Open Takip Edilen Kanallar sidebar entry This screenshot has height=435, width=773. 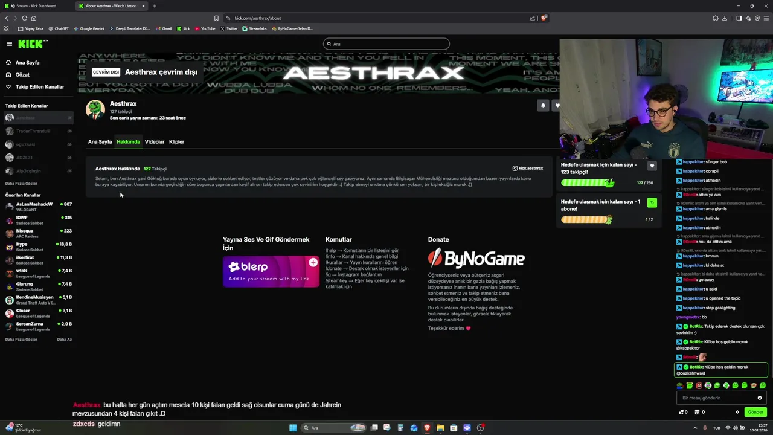coord(40,87)
